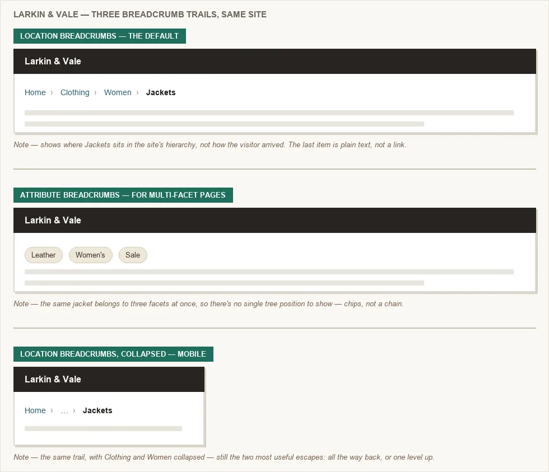Viewport: 549px width, 472px height.
Task: Click the Larkin & Vale logo in the first panel
Action: (x=53, y=61)
